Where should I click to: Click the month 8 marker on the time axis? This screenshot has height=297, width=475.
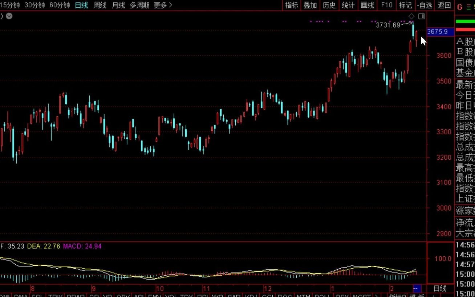click(x=33, y=289)
